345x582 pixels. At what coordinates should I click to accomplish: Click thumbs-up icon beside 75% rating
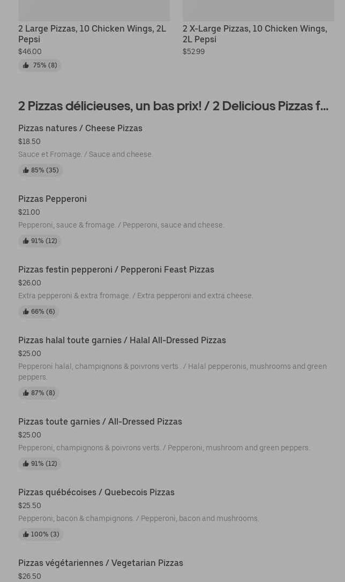(x=26, y=65)
